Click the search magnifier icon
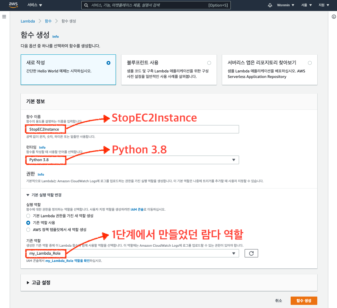Image resolution: width=337 pixels, height=308 pixels. tap(86, 5)
